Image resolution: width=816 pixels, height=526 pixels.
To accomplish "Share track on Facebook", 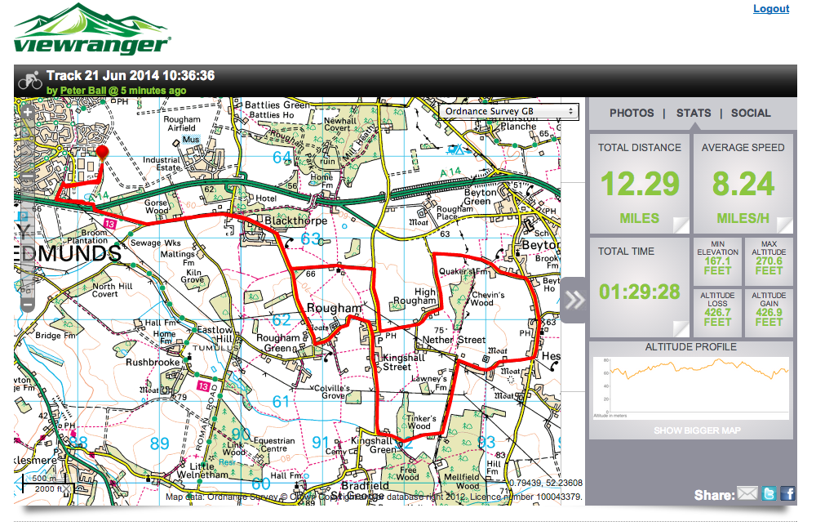I will tap(788, 493).
